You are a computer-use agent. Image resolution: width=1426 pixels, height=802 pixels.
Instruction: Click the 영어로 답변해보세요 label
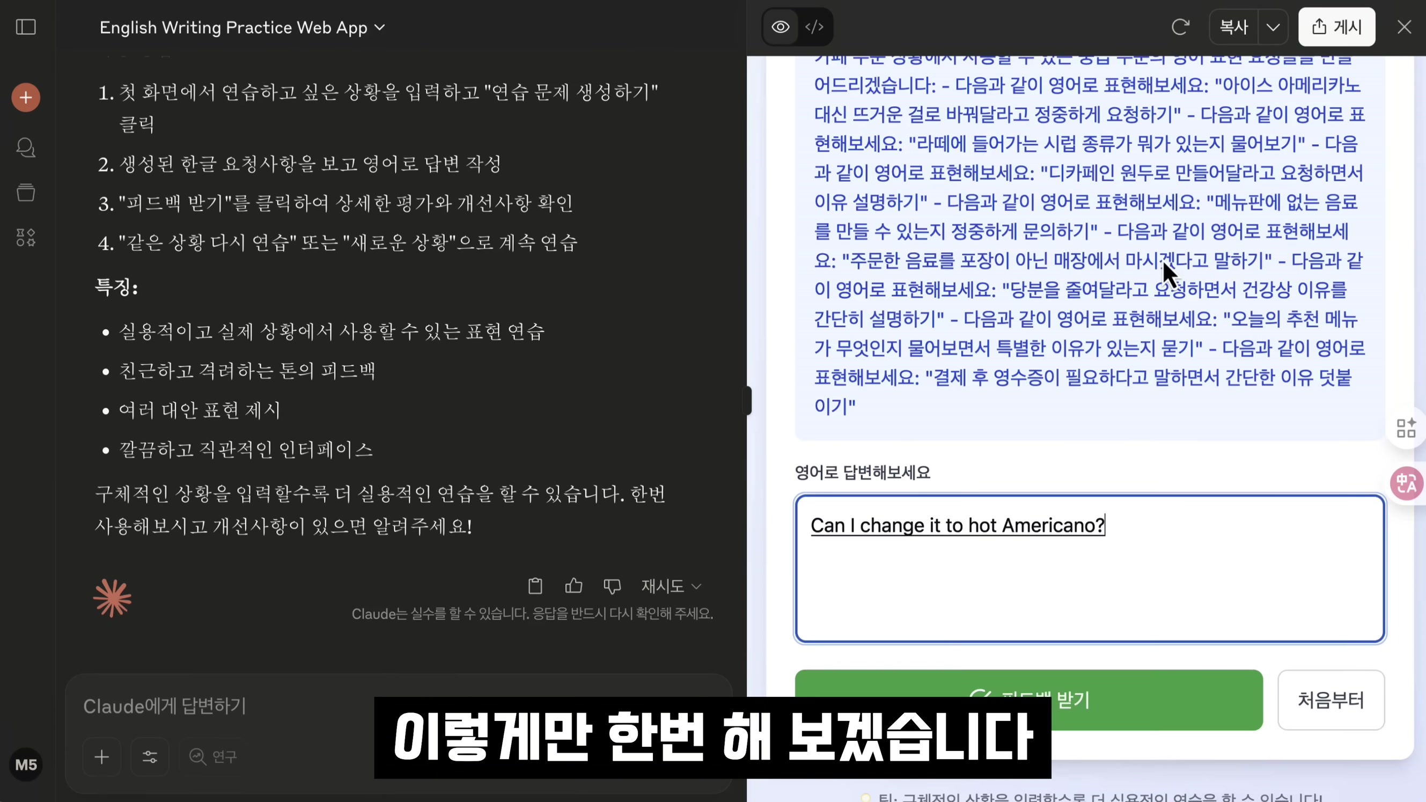pyautogui.click(x=863, y=472)
